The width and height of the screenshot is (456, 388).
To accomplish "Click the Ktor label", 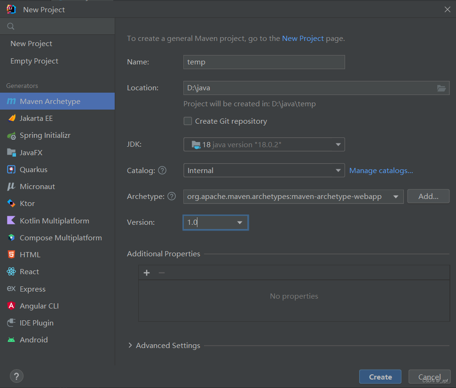I will click(27, 203).
